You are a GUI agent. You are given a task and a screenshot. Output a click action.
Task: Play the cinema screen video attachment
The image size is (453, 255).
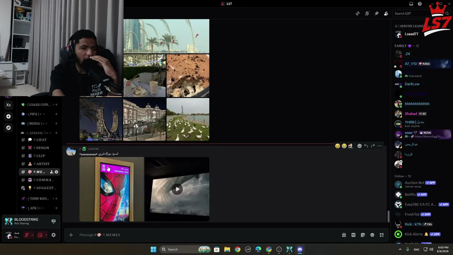pyautogui.click(x=177, y=189)
